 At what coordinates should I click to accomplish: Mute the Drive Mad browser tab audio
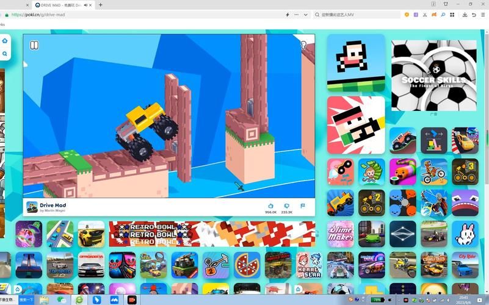[85, 5]
